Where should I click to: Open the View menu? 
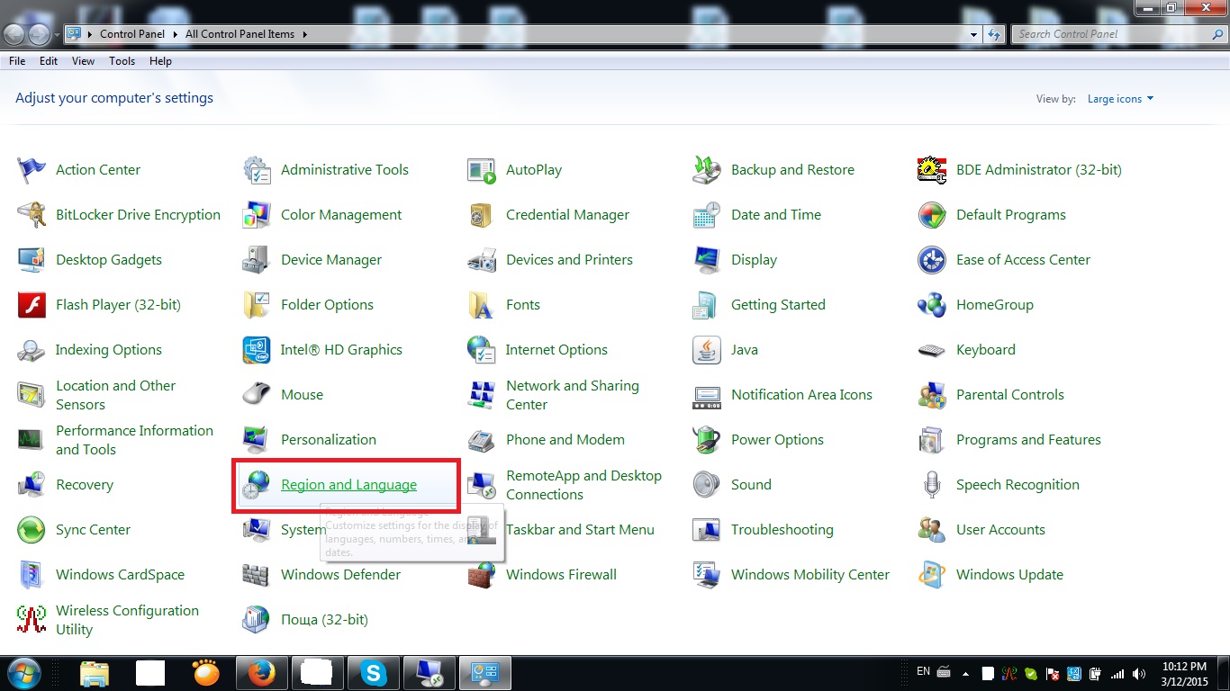pyautogui.click(x=83, y=61)
